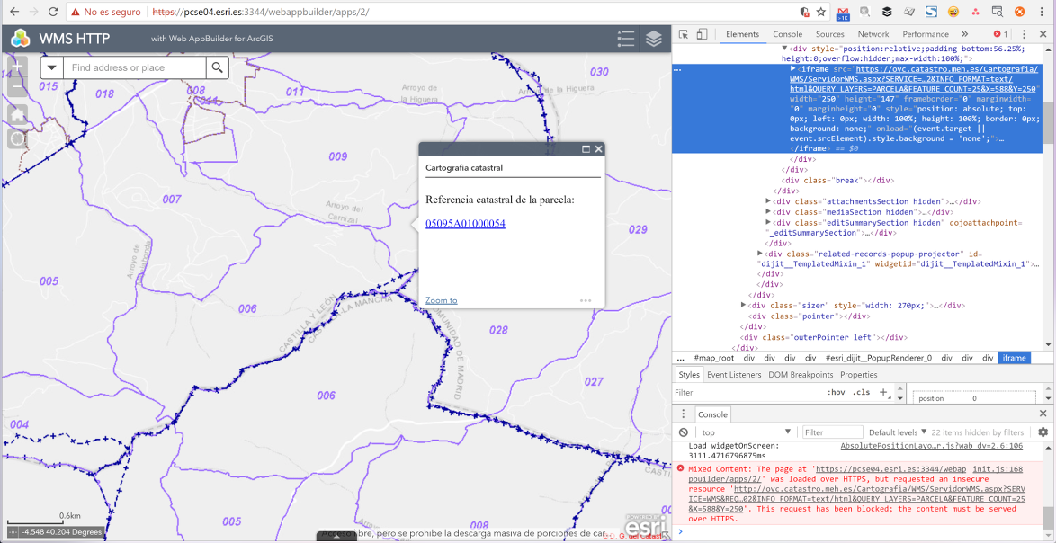Reload the page with the refresh icon
Screen dimensions: 1056x543
[53, 12]
